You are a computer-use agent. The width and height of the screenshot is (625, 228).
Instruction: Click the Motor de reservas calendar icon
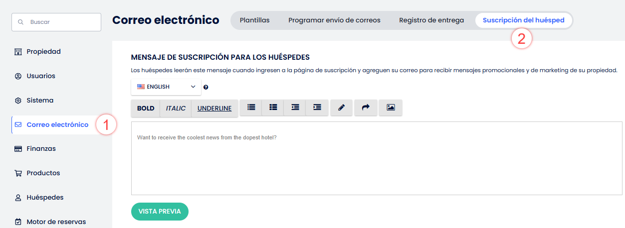coord(18,222)
